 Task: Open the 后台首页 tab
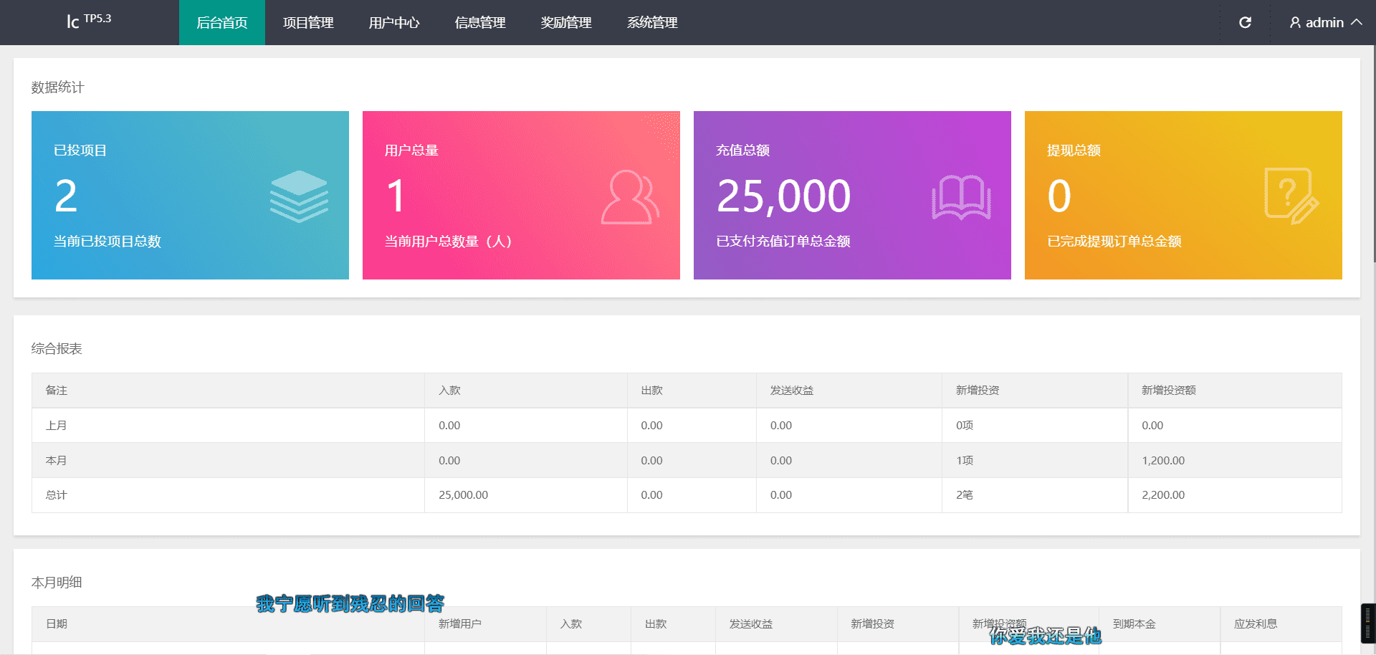(222, 22)
